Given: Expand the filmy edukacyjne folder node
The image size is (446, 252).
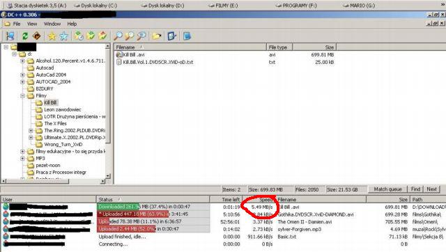Looking at the screenshot, I should coord(22,152).
